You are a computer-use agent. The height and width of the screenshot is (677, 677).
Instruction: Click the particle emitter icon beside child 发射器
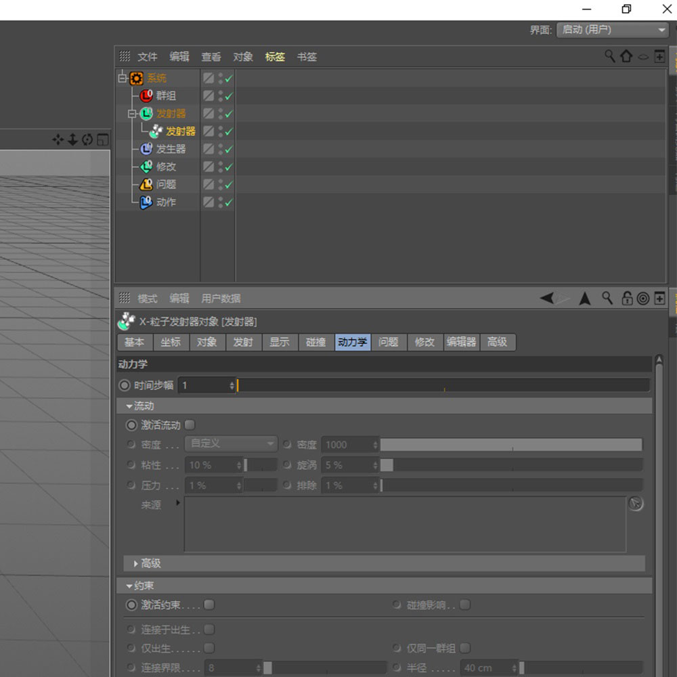(x=156, y=131)
